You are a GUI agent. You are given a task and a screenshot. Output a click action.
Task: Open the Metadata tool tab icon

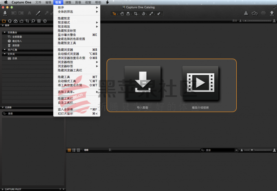[x=39, y=21]
